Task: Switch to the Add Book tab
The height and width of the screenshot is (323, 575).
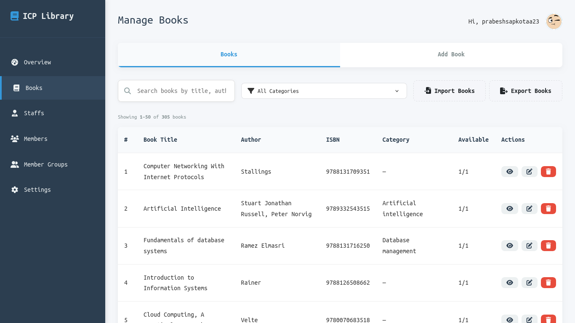Action: pos(451,54)
